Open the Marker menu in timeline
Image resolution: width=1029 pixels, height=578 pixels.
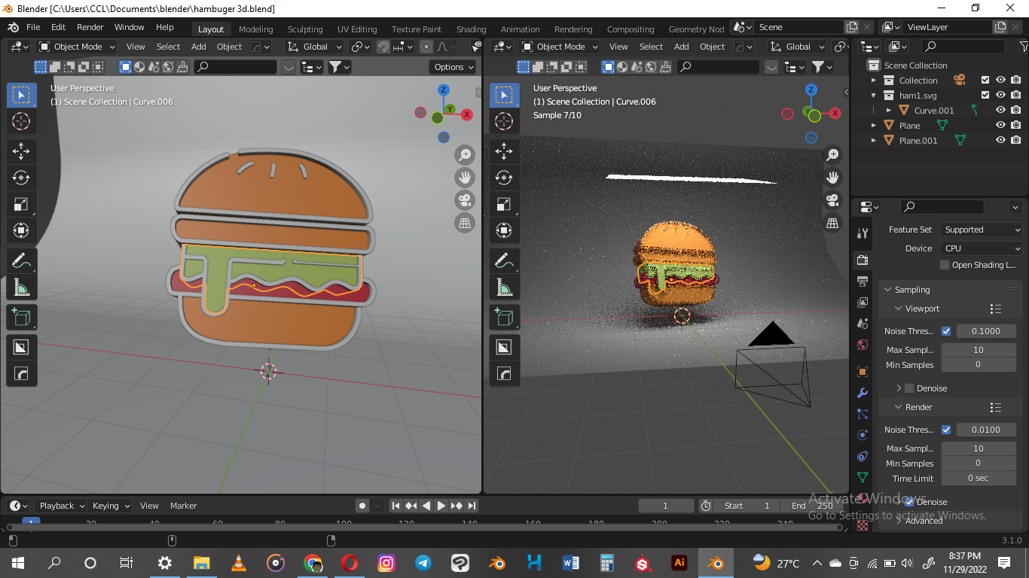tap(183, 506)
